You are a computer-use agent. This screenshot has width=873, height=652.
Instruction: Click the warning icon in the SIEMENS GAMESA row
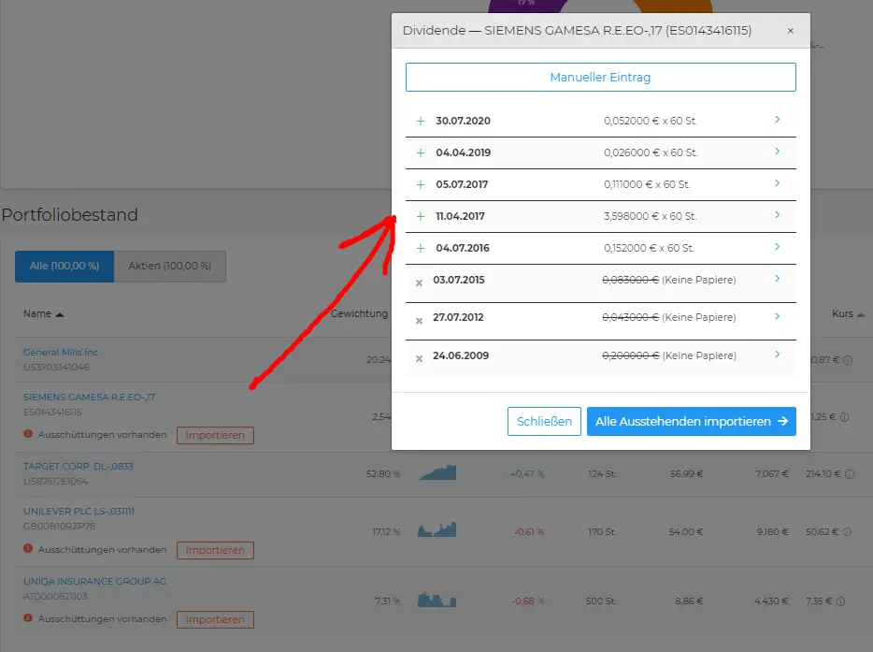click(x=28, y=433)
